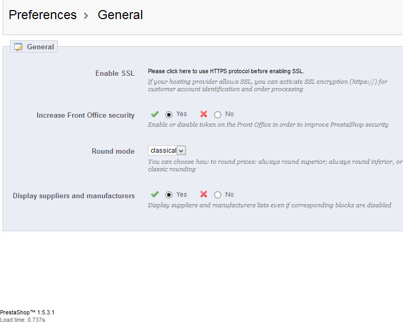Disable Display suppliers and manufacturers with No

(217, 195)
